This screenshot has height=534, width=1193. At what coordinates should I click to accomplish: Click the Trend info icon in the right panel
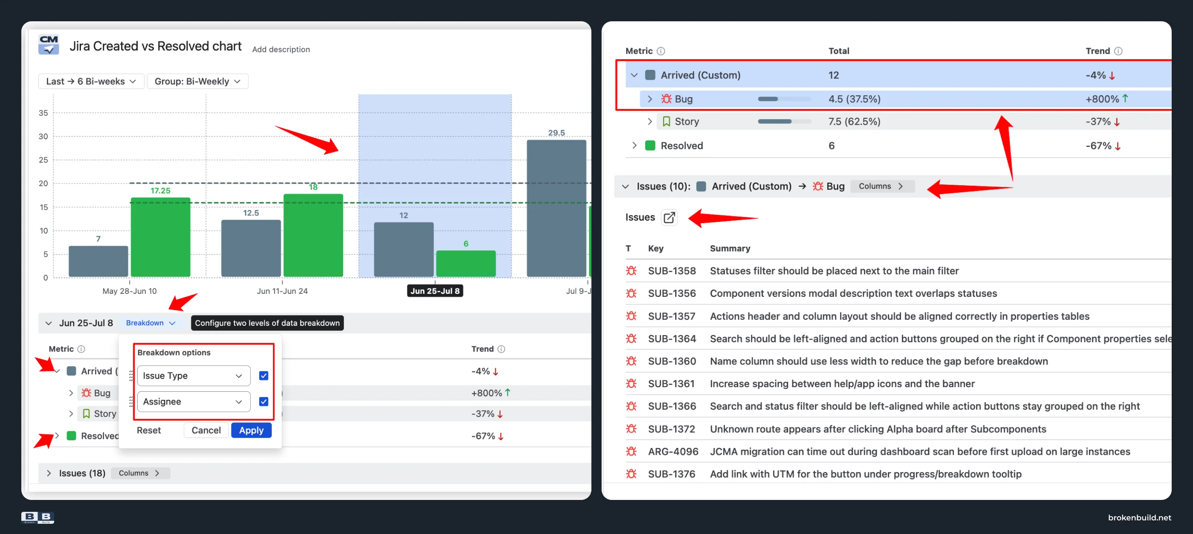pos(1118,51)
